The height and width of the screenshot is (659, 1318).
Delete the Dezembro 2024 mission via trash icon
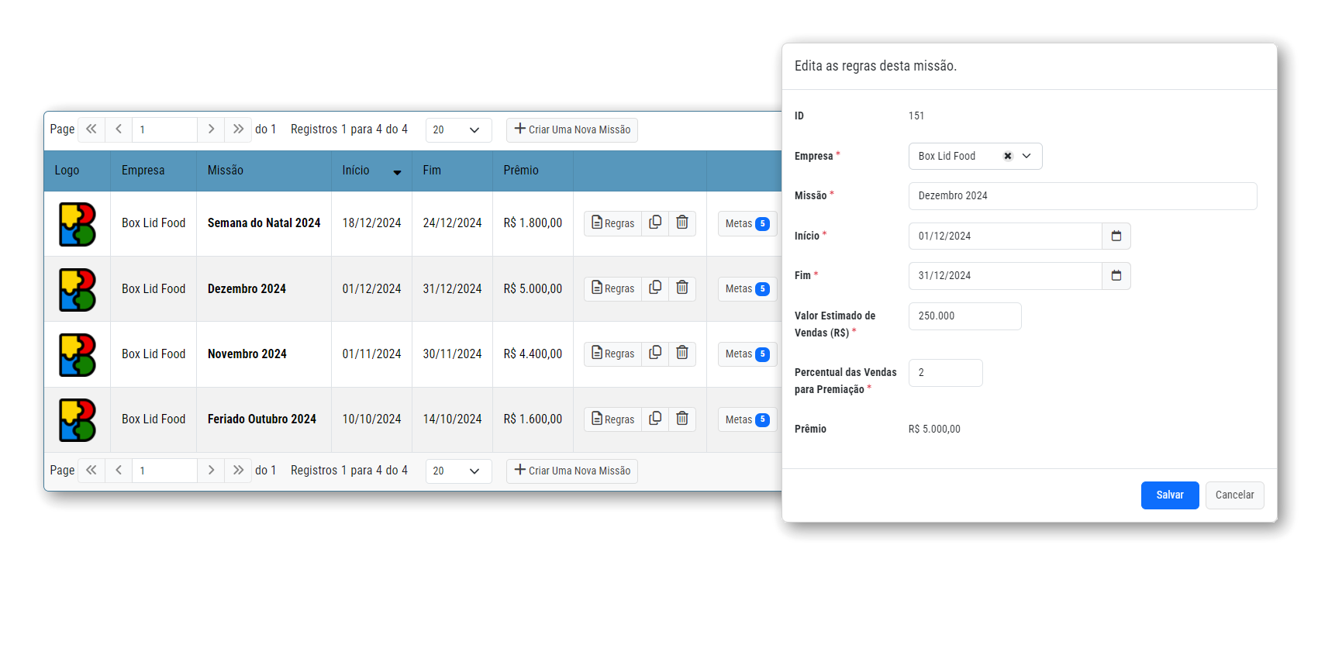click(x=682, y=288)
